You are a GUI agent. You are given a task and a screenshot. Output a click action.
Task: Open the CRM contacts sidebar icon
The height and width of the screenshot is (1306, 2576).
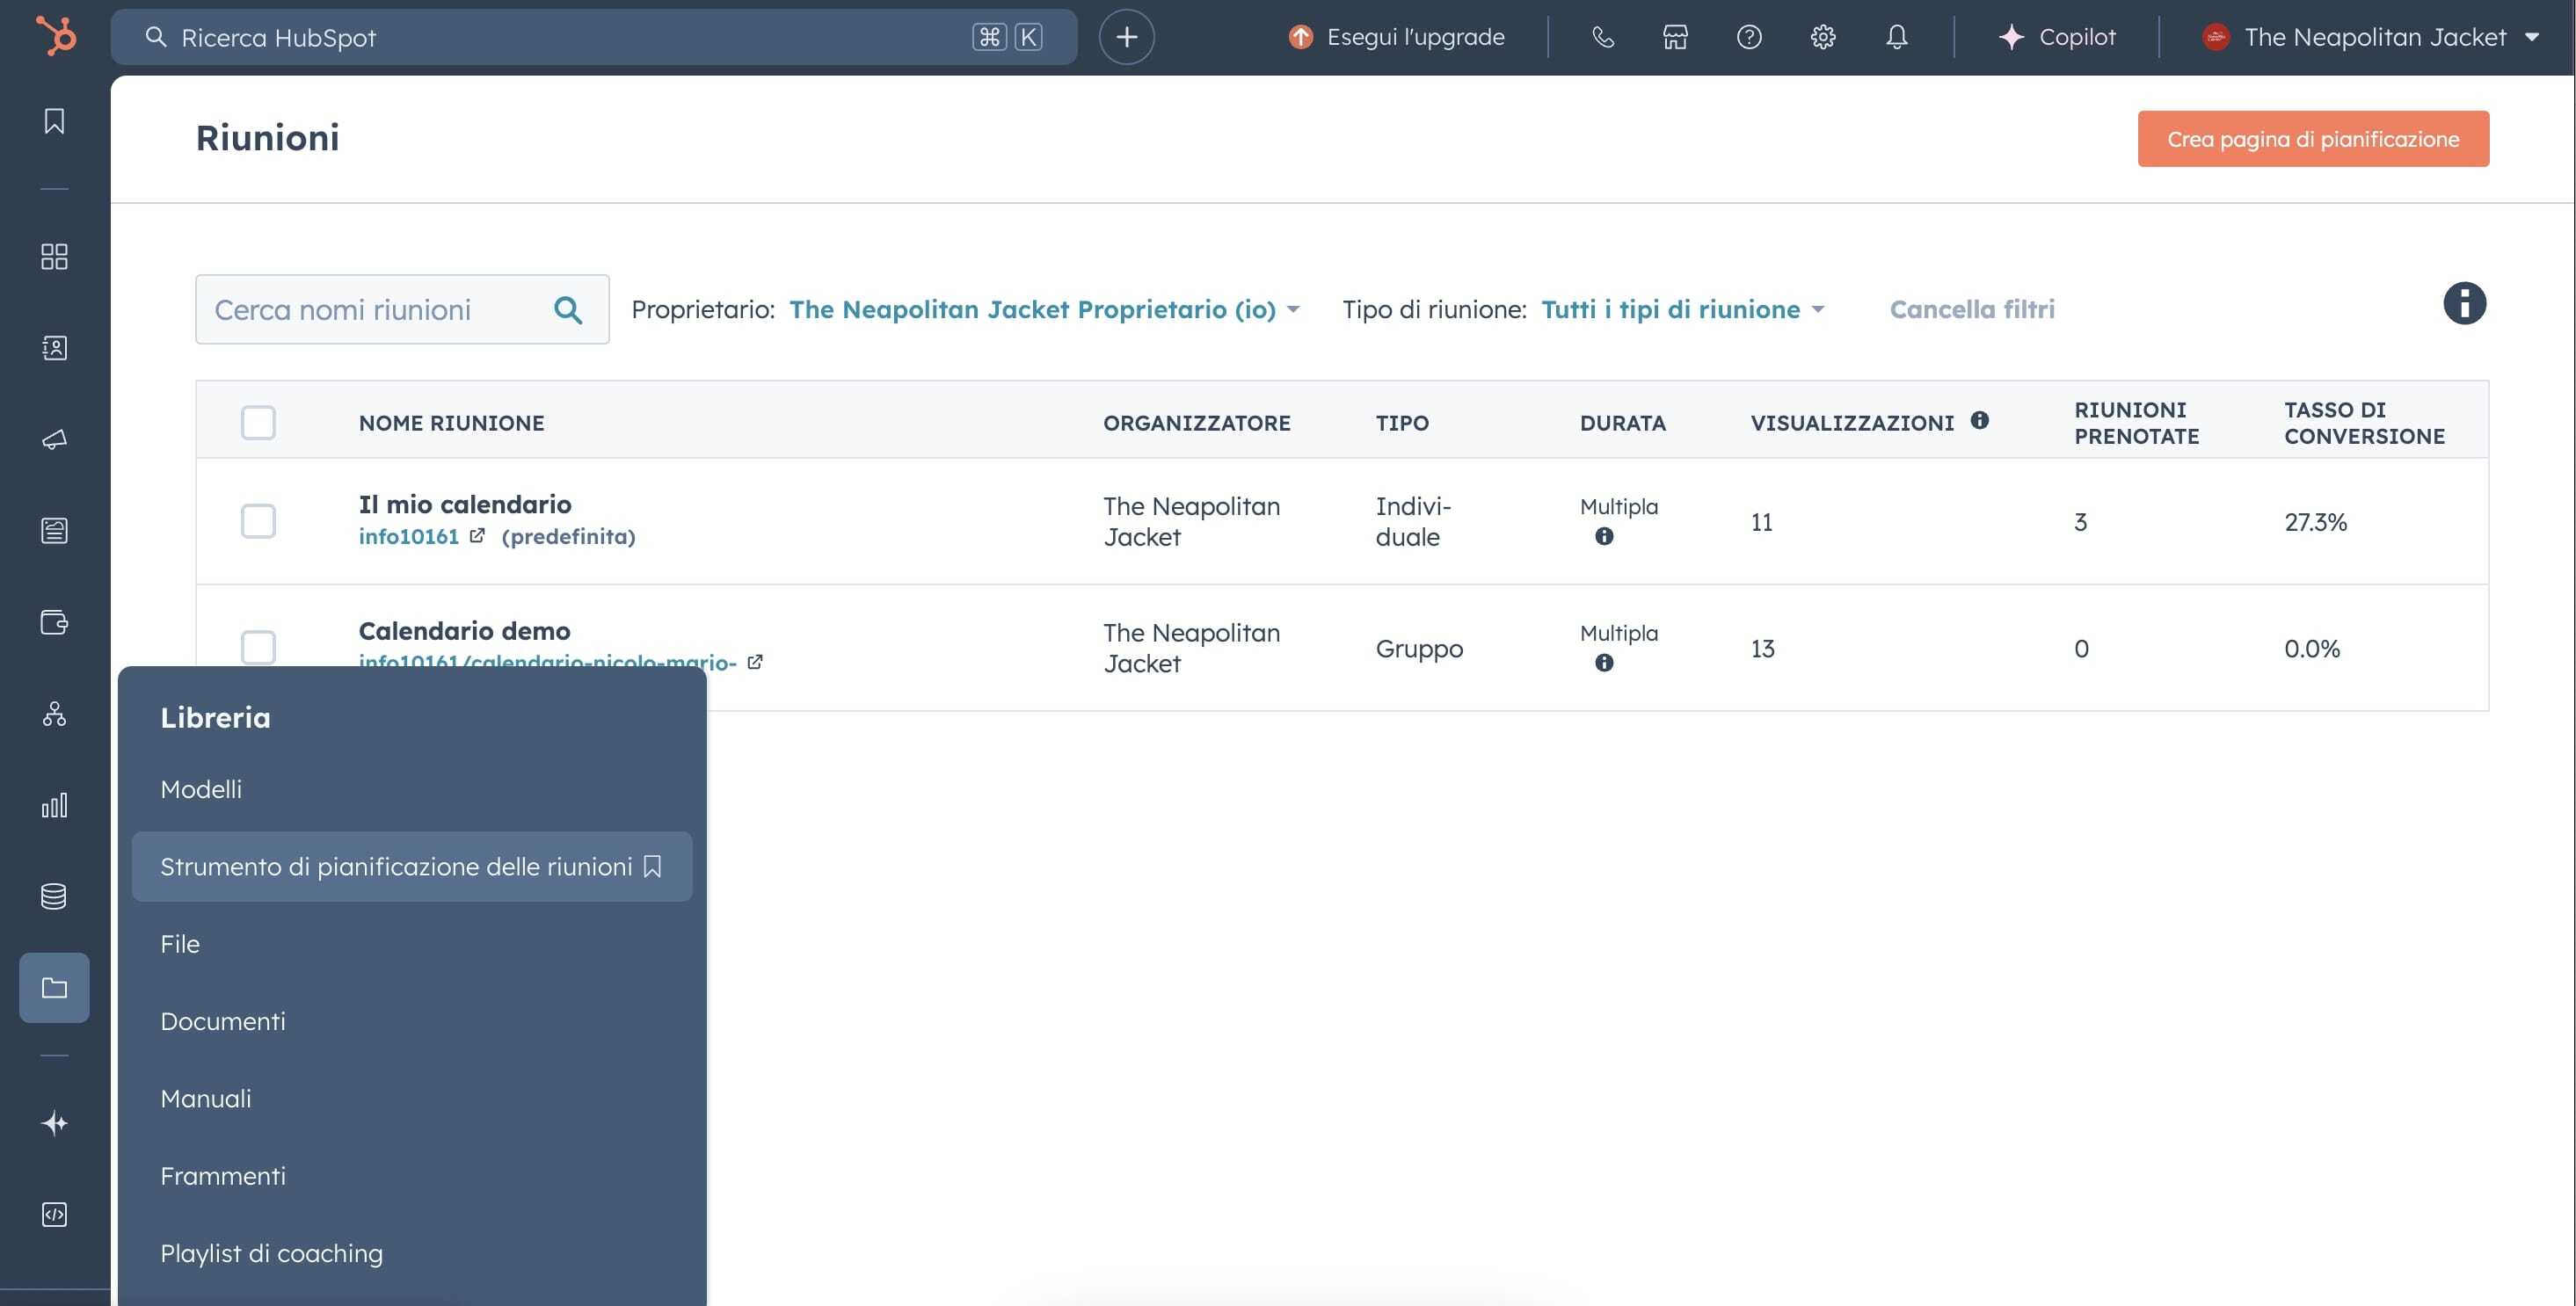pyautogui.click(x=54, y=347)
